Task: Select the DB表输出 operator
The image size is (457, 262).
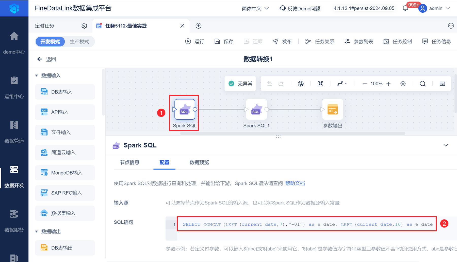Action: [65, 248]
